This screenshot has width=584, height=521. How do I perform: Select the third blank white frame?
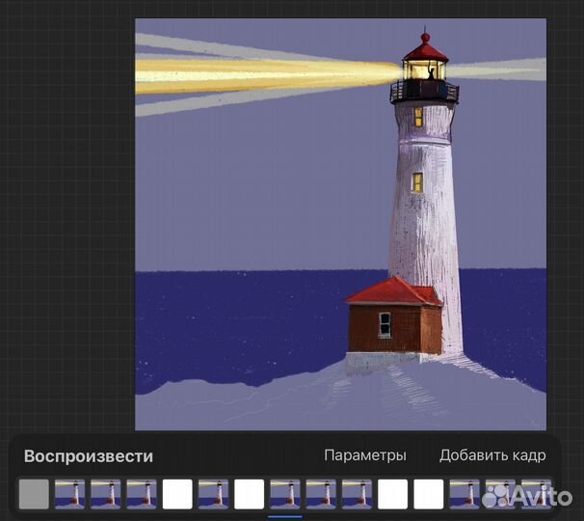coord(392,494)
